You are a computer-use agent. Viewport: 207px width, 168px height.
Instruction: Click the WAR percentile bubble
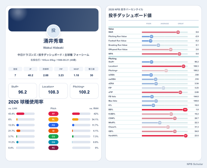tap(178, 32)
